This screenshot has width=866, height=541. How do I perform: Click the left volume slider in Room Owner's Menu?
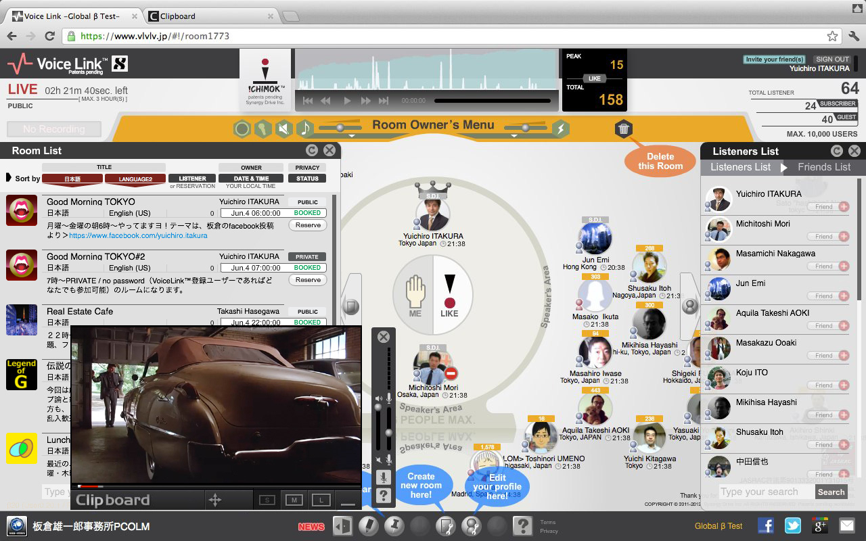click(x=340, y=127)
